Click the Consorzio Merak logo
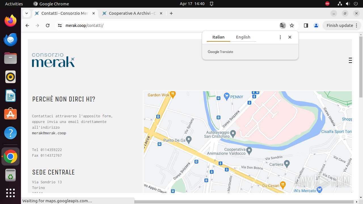 tap(53, 60)
